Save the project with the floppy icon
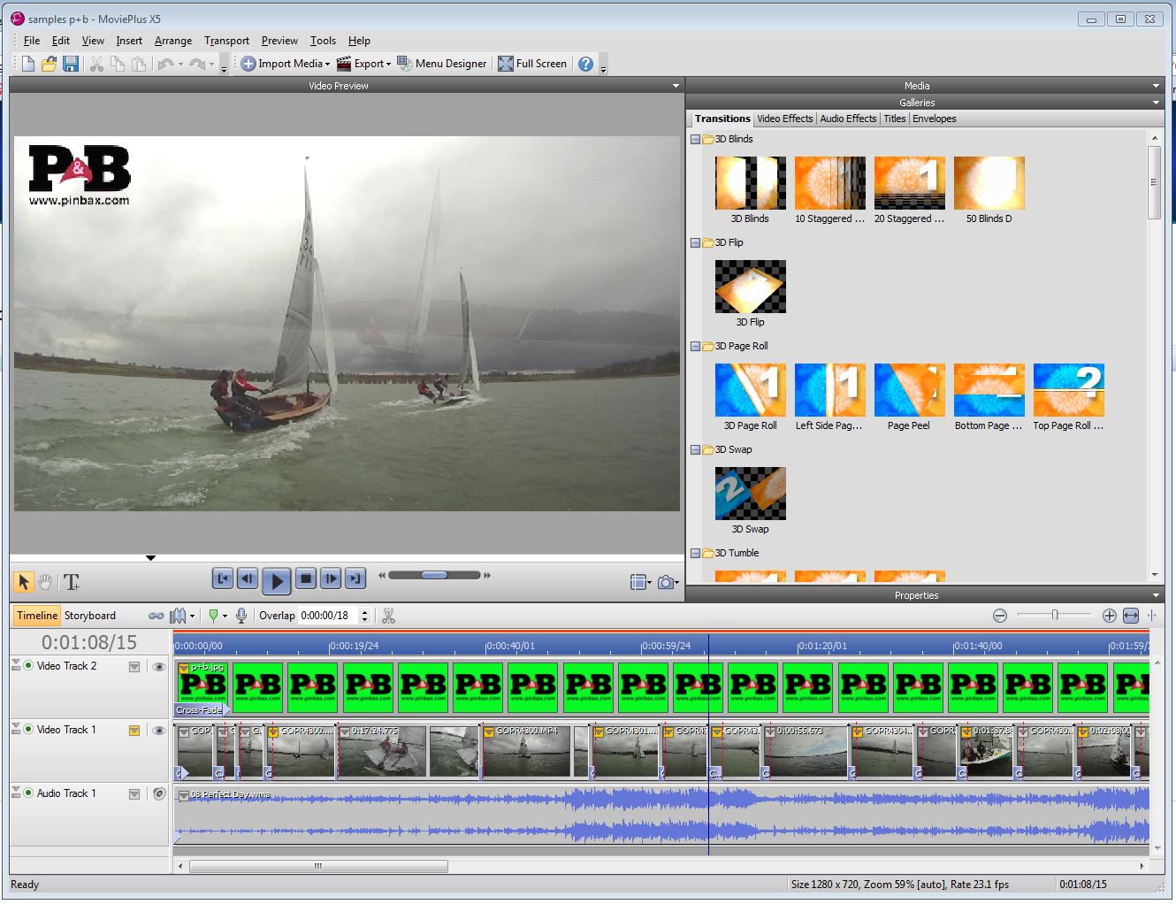The width and height of the screenshot is (1176, 904). coord(71,64)
